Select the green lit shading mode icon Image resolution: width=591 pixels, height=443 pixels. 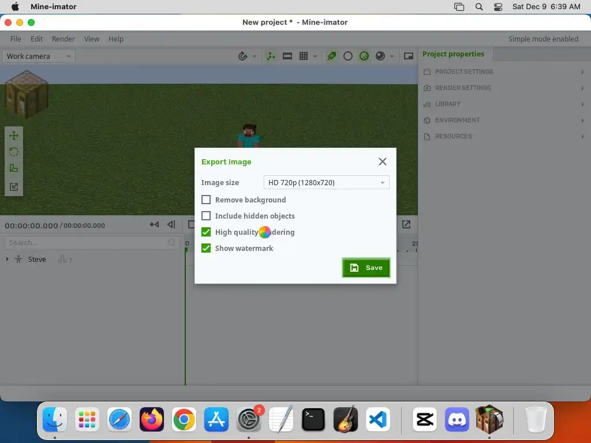click(364, 56)
